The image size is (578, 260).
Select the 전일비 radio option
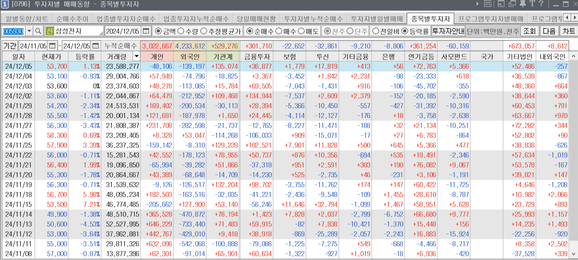375,31
